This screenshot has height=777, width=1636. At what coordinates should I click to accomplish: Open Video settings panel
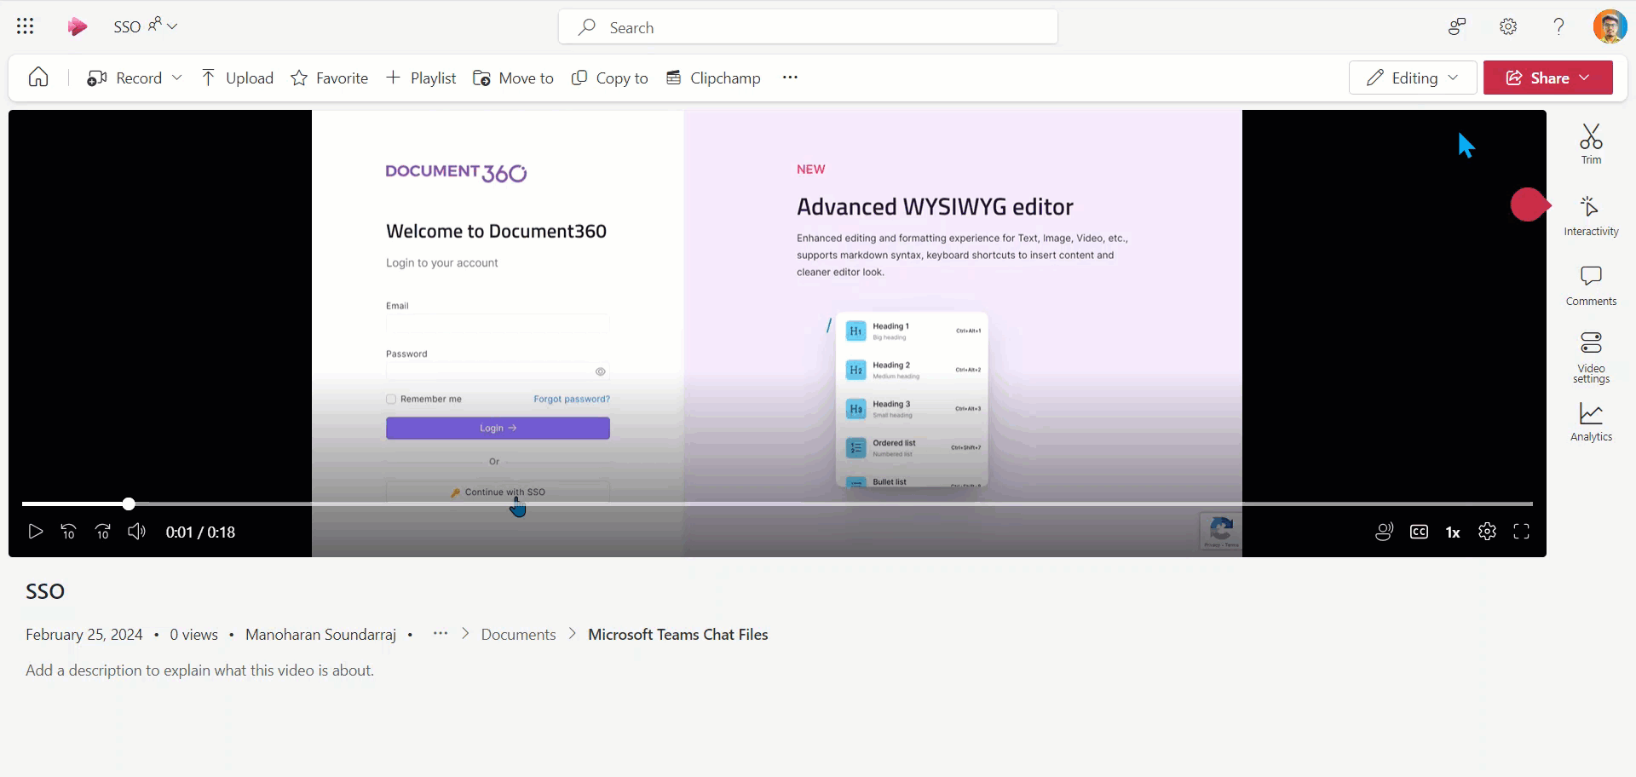(1591, 357)
